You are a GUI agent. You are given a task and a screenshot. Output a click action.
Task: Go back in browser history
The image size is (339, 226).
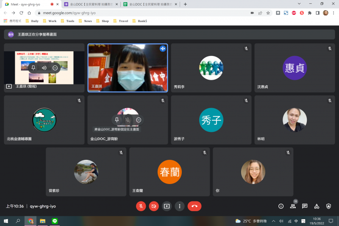tap(6, 13)
